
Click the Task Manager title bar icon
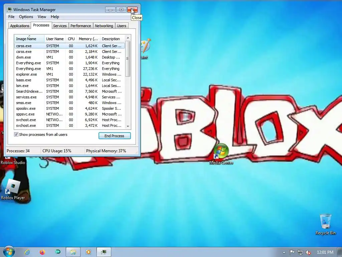(9, 10)
